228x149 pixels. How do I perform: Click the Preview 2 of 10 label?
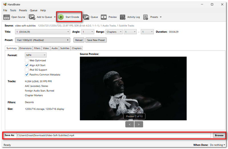coord(134,116)
